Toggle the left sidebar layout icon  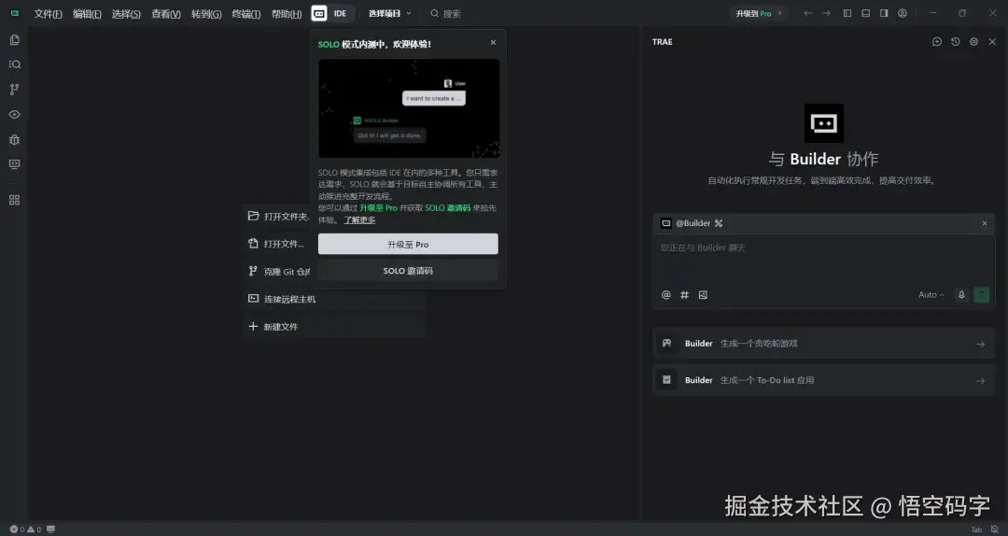point(847,13)
